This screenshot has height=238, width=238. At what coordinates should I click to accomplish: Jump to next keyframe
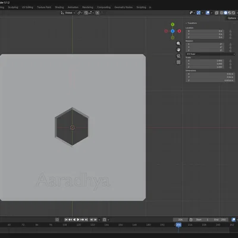82,220
